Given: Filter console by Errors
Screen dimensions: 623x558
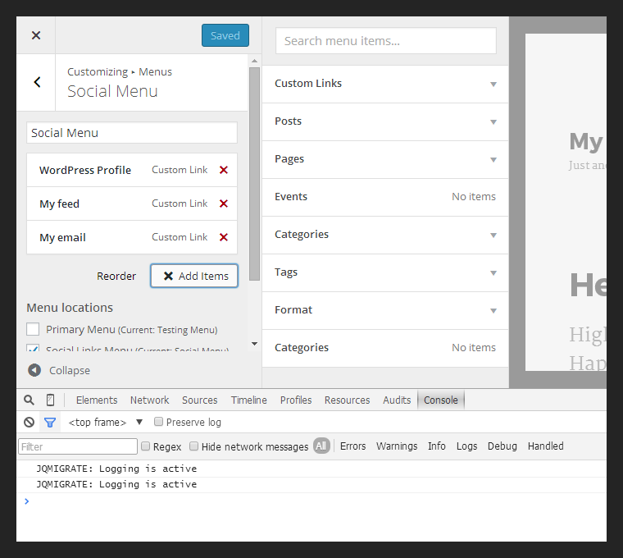Looking at the screenshot, I should tap(352, 446).
